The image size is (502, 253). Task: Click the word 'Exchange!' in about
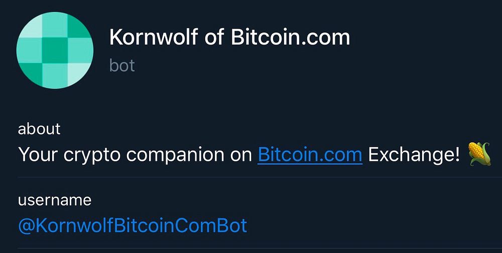point(414,155)
